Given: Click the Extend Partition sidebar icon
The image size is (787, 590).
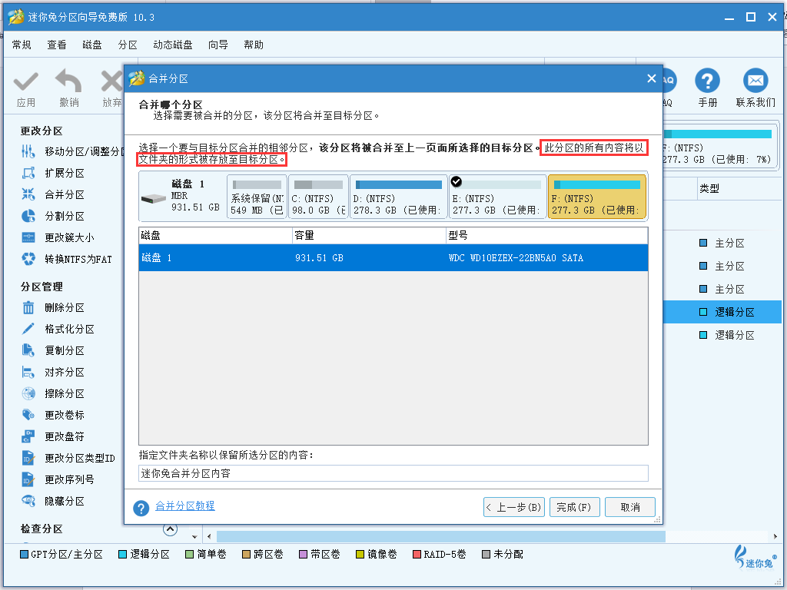Looking at the screenshot, I should 28,173.
